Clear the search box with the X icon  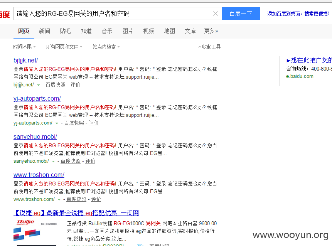pos(215,13)
